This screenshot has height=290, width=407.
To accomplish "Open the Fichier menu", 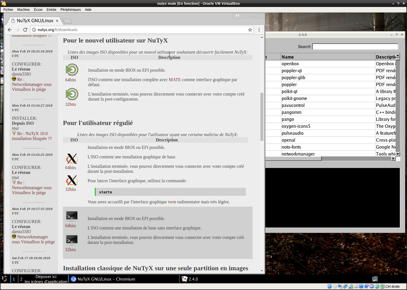I will (x=8, y=9).
